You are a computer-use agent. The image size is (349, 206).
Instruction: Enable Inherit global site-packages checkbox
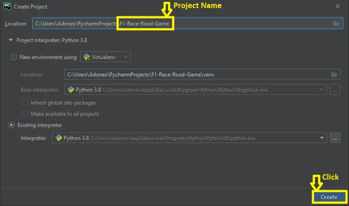click(x=25, y=103)
